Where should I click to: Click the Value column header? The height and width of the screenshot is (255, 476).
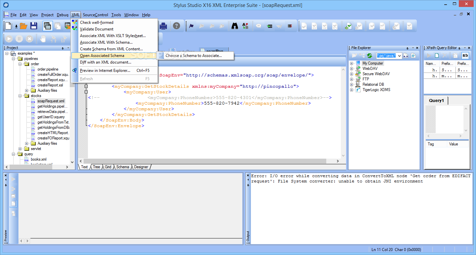click(x=458, y=144)
